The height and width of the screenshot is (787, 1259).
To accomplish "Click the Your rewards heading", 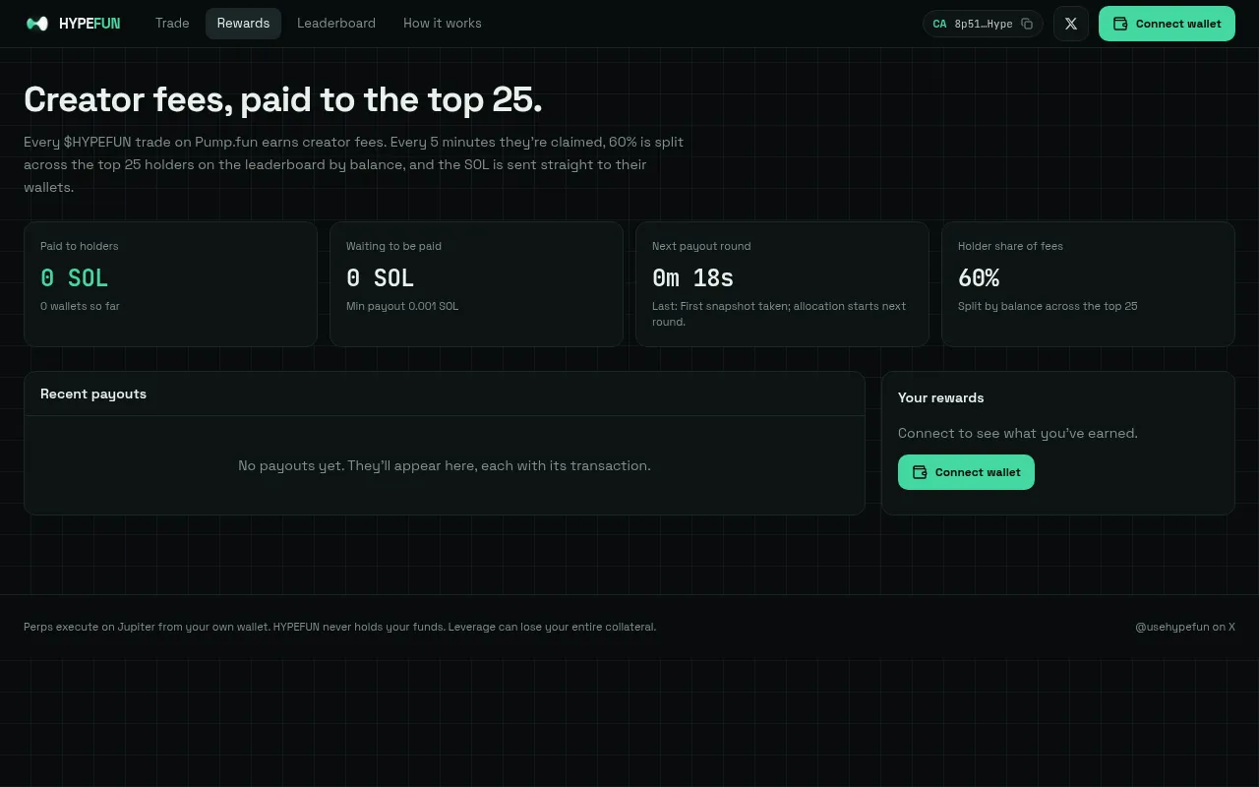I will [x=941, y=397].
